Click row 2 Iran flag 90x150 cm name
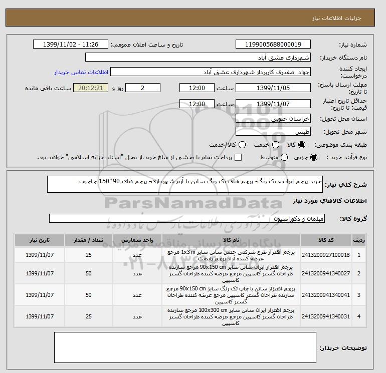The height and width of the screenshot is (373, 386). [x=231, y=273]
